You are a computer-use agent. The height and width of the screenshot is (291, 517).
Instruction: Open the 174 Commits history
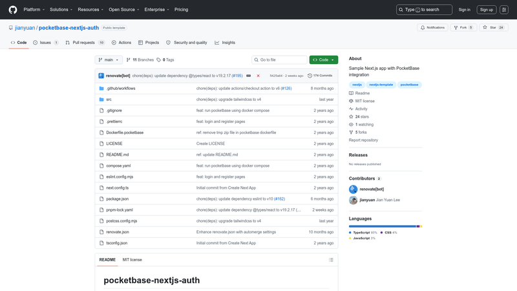[x=320, y=76]
